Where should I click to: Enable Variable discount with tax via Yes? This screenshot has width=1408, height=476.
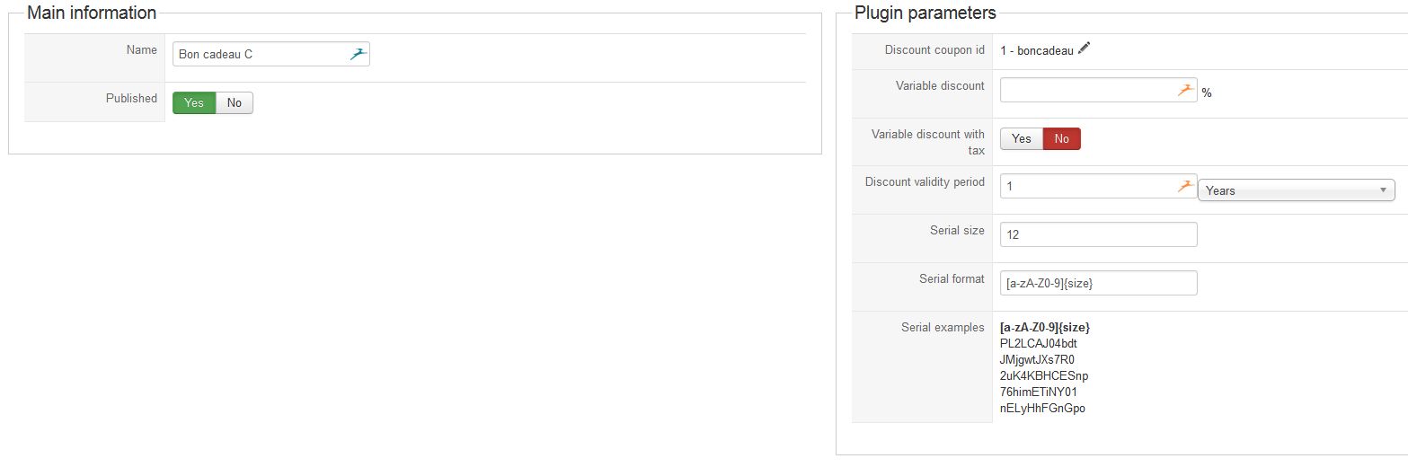pos(1022,139)
